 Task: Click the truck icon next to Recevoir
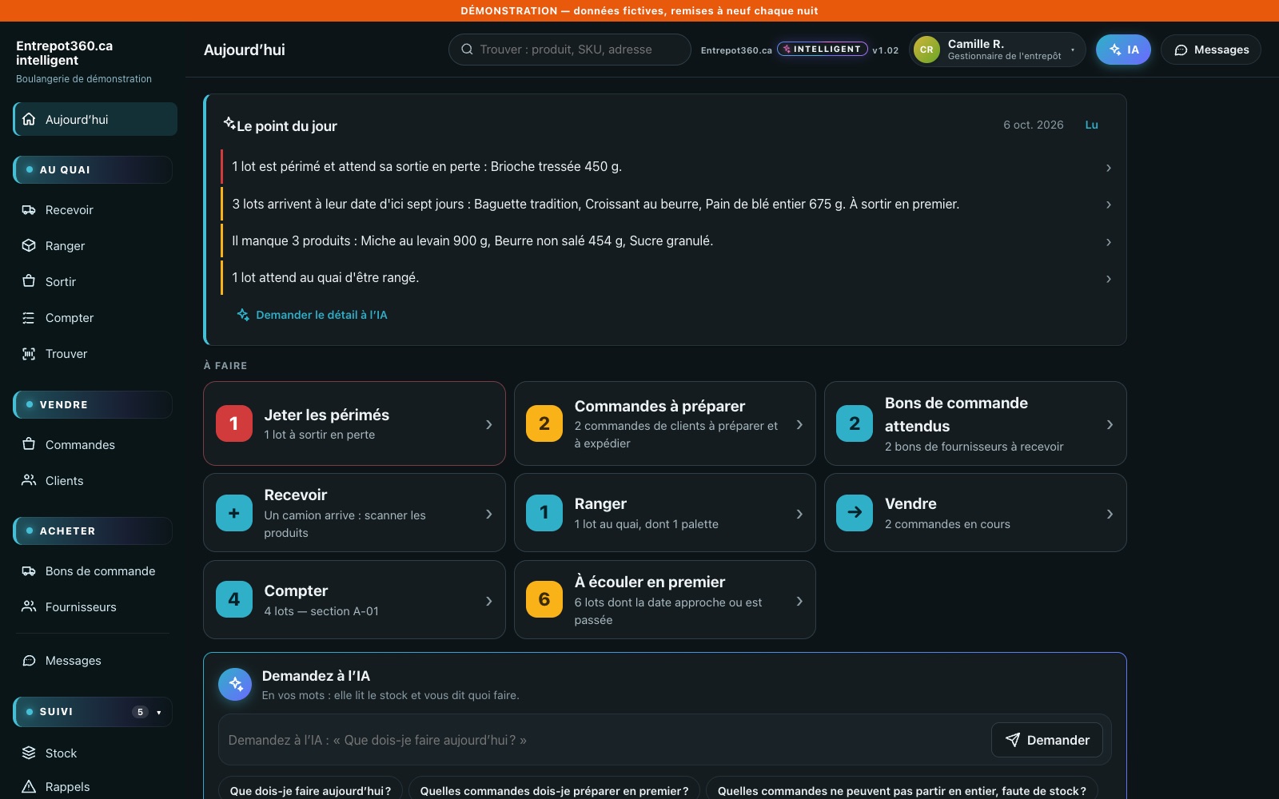(x=29, y=210)
